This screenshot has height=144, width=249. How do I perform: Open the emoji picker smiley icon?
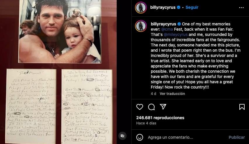point(140,137)
